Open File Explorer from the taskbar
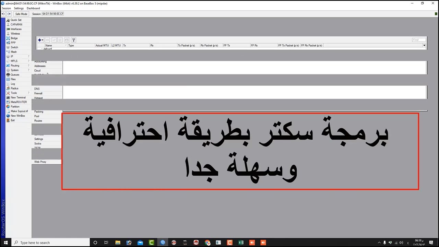Viewport: 439px width, 247px height. pos(118,243)
